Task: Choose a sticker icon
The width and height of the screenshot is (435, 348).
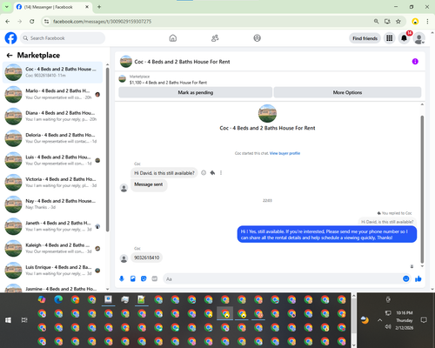Action: (x=144, y=278)
